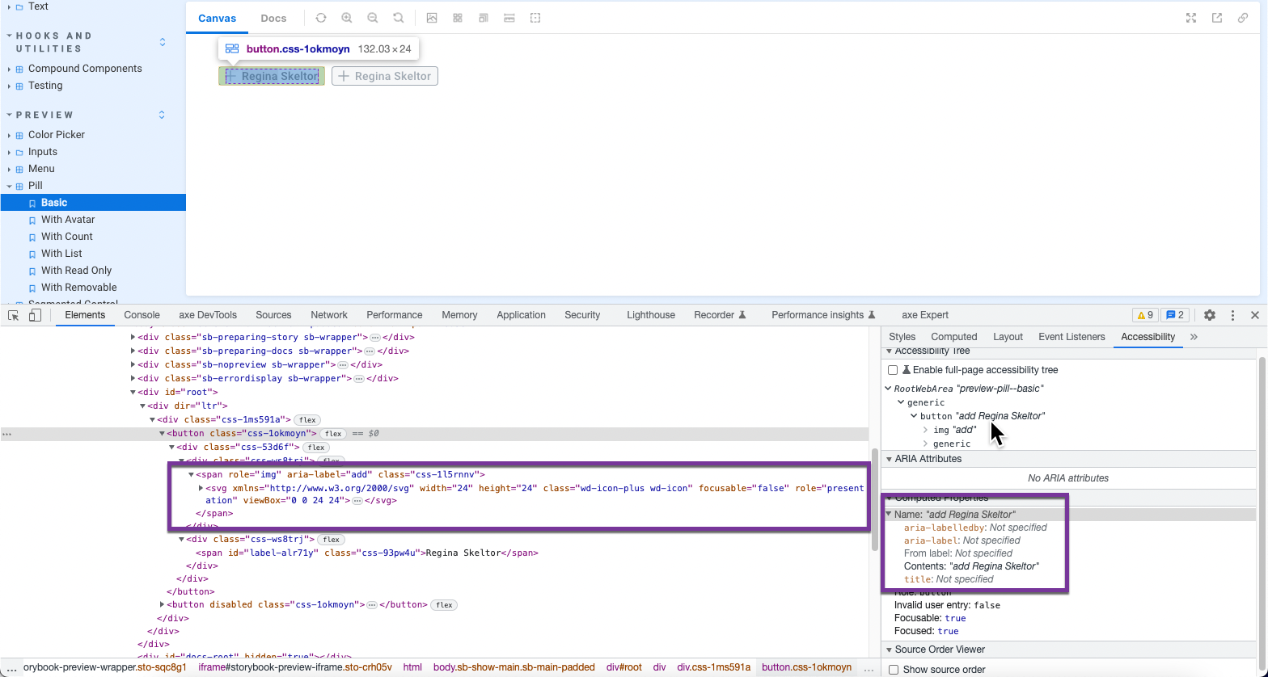Open the With Avatar story
The image size is (1268, 677).
(x=68, y=220)
